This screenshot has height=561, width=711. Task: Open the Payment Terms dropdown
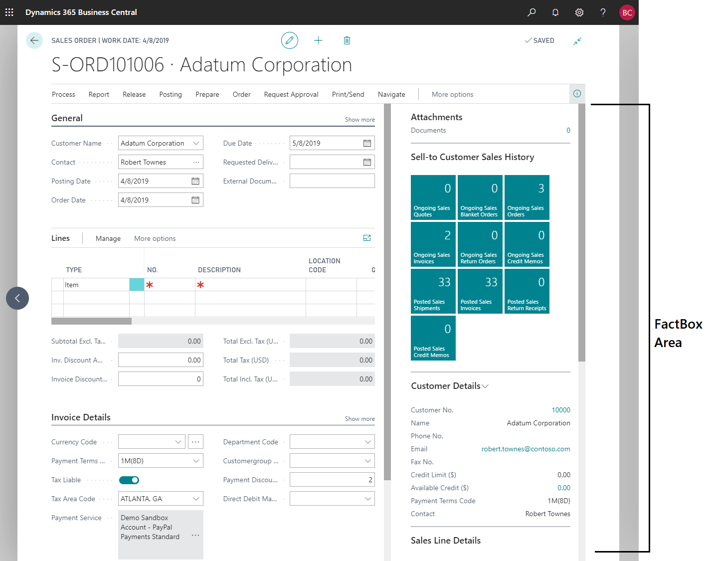pyautogui.click(x=196, y=461)
